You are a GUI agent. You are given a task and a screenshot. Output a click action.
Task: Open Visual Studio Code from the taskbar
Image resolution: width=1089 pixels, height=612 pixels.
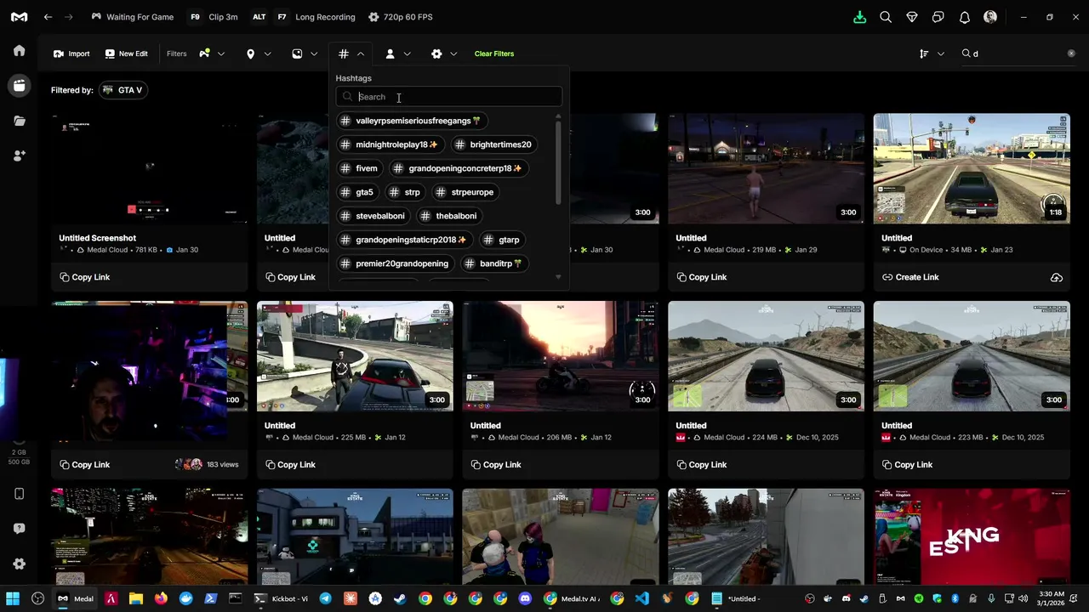642,598
